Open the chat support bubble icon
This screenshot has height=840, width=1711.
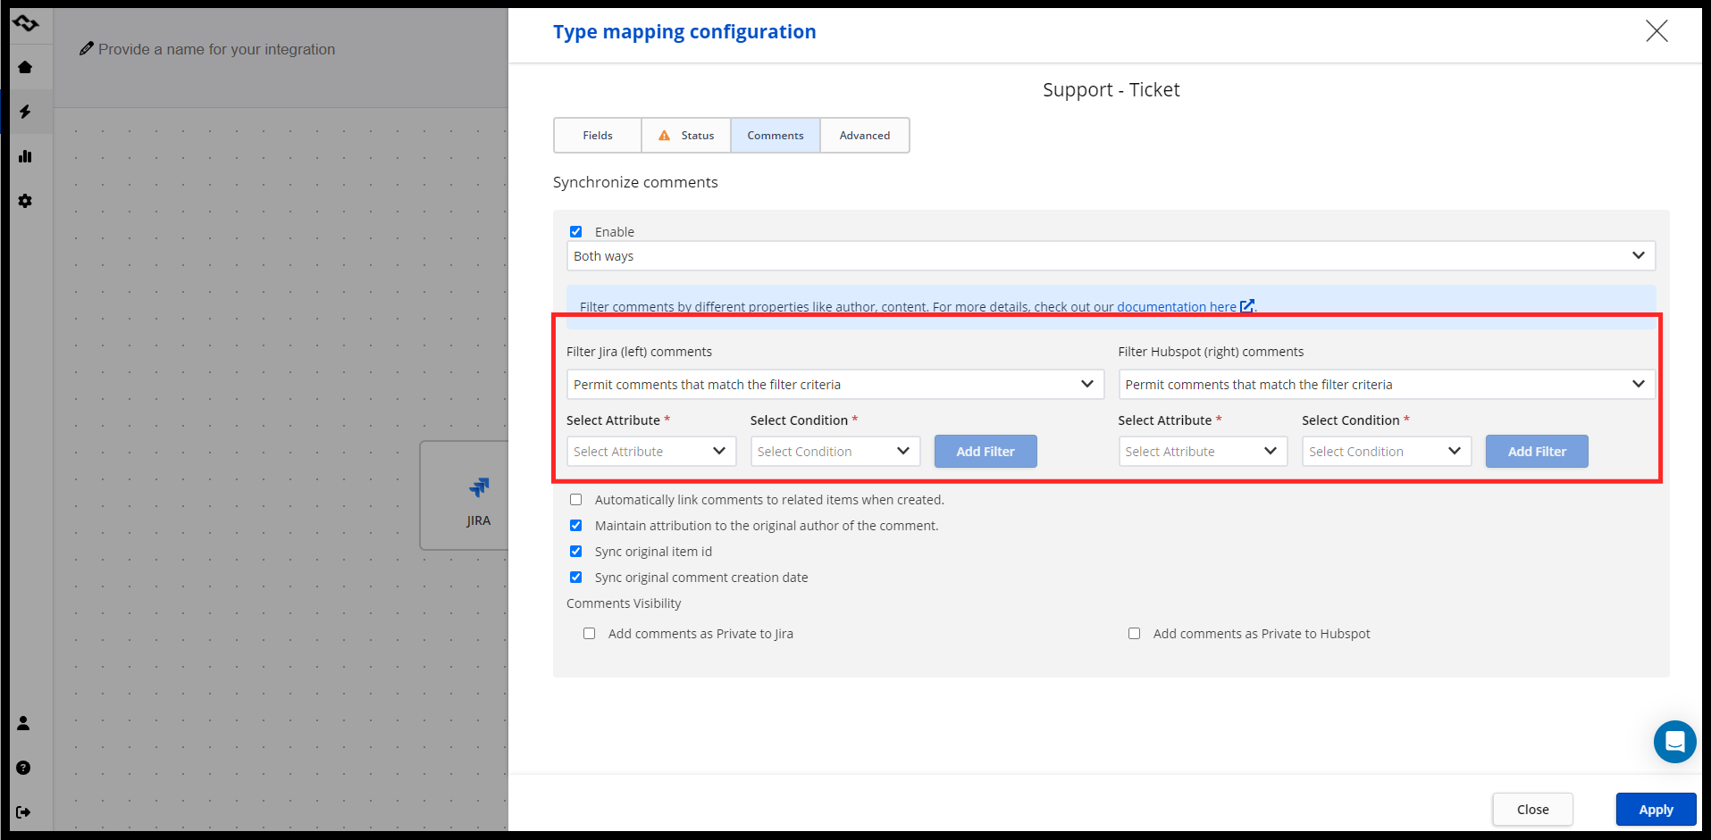pos(1674,742)
